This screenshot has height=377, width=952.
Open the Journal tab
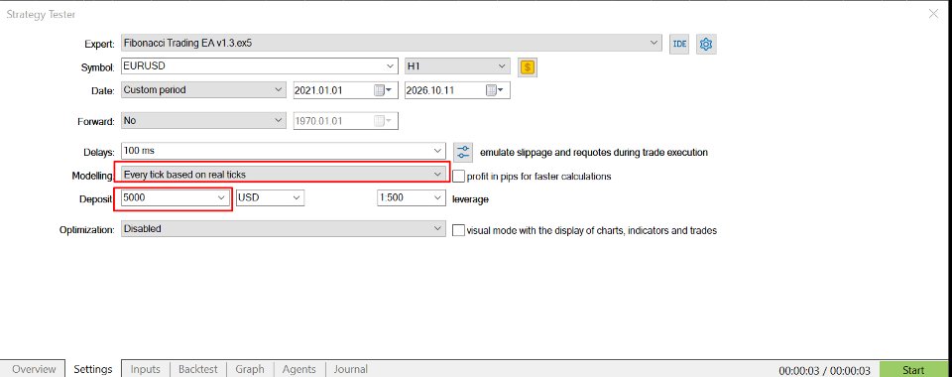[x=350, y=369]
